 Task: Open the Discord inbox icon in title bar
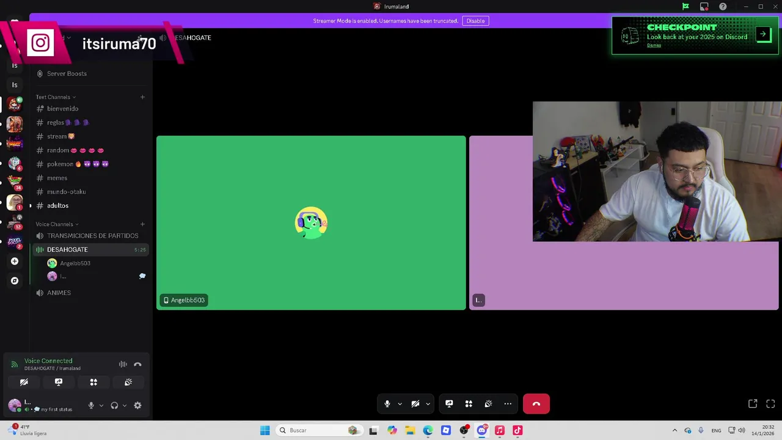click(x=704, y=7)
